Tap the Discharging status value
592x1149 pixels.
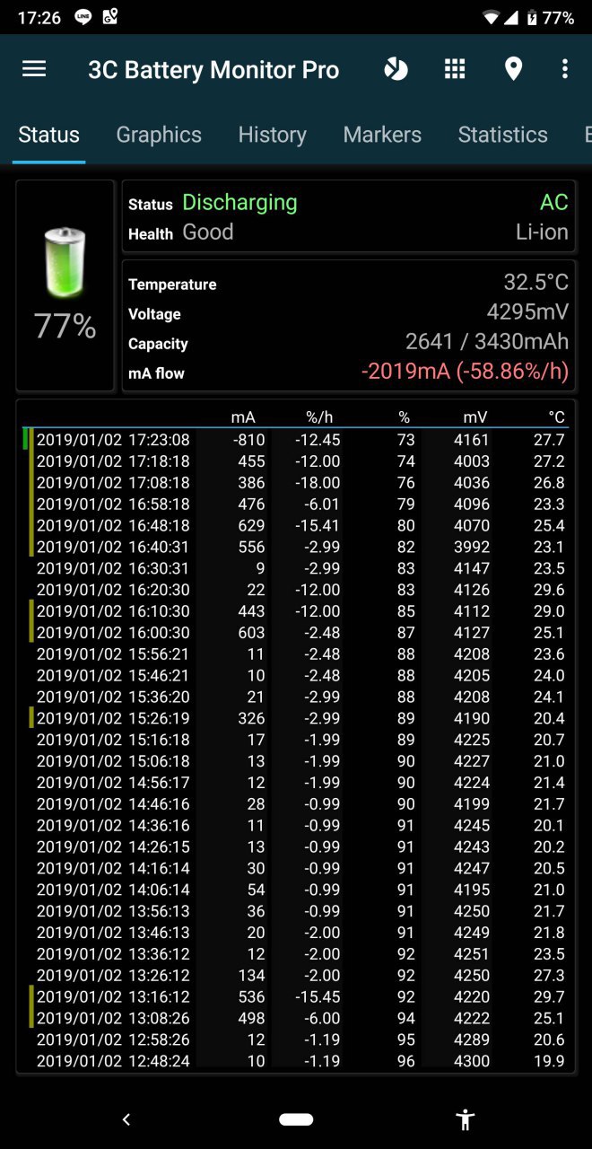[239, 202]
